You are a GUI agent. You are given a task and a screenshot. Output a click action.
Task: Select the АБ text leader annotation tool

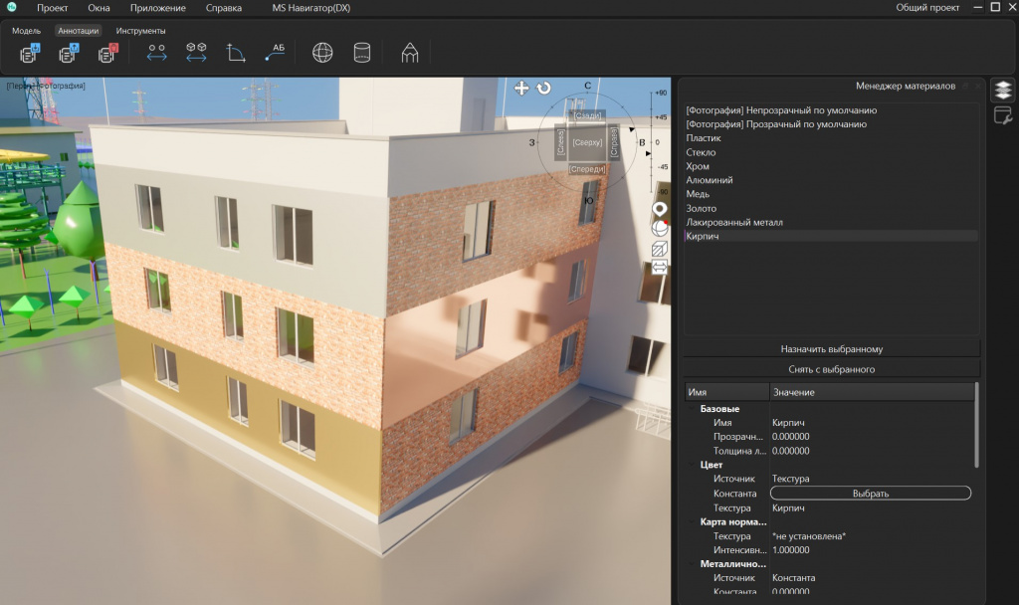click(x=275, y=53)
